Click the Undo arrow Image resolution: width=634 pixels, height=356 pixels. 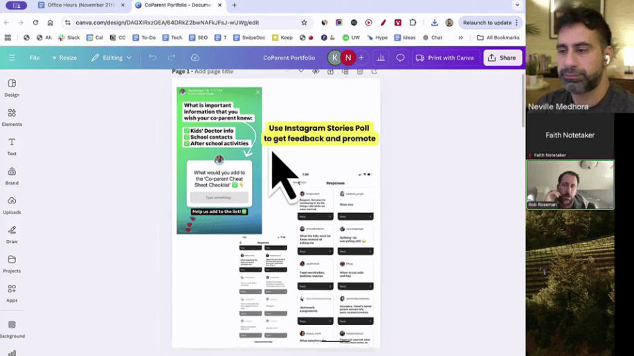[x=152, y=57]
